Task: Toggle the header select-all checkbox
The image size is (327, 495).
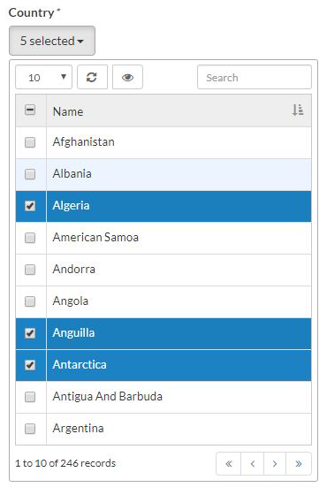Action: (30, 110)
